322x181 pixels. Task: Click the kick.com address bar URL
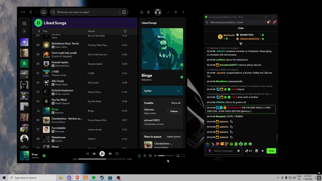point(227,22)
